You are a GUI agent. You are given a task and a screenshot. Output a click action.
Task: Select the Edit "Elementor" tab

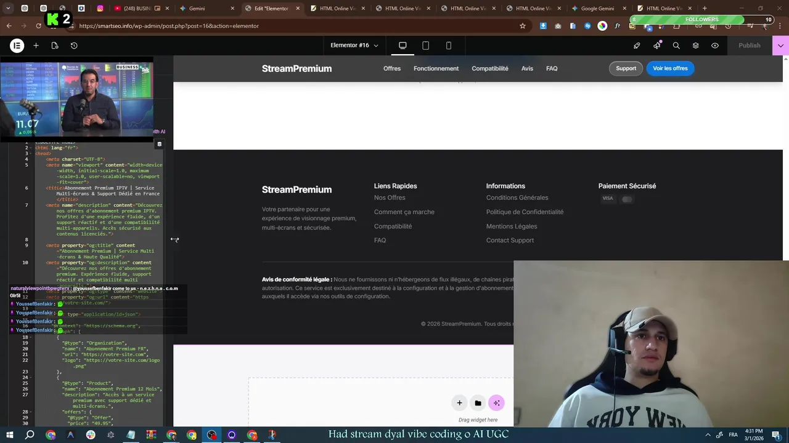(272, 9)
